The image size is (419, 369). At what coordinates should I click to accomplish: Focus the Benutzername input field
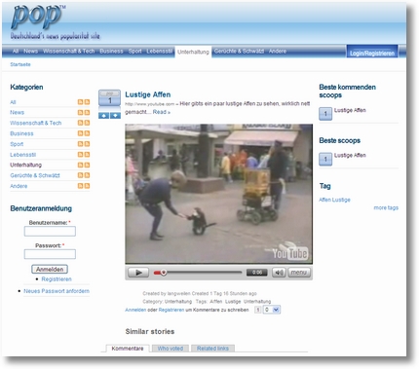pyautogui.click(x=50, y=232)
